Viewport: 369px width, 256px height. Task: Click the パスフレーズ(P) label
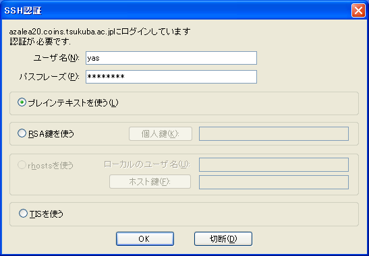coord(49,77)
